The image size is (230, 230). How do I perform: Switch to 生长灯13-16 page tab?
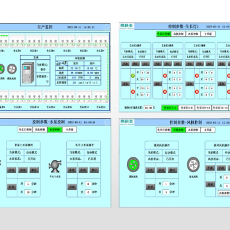click(x=220, y=108)
